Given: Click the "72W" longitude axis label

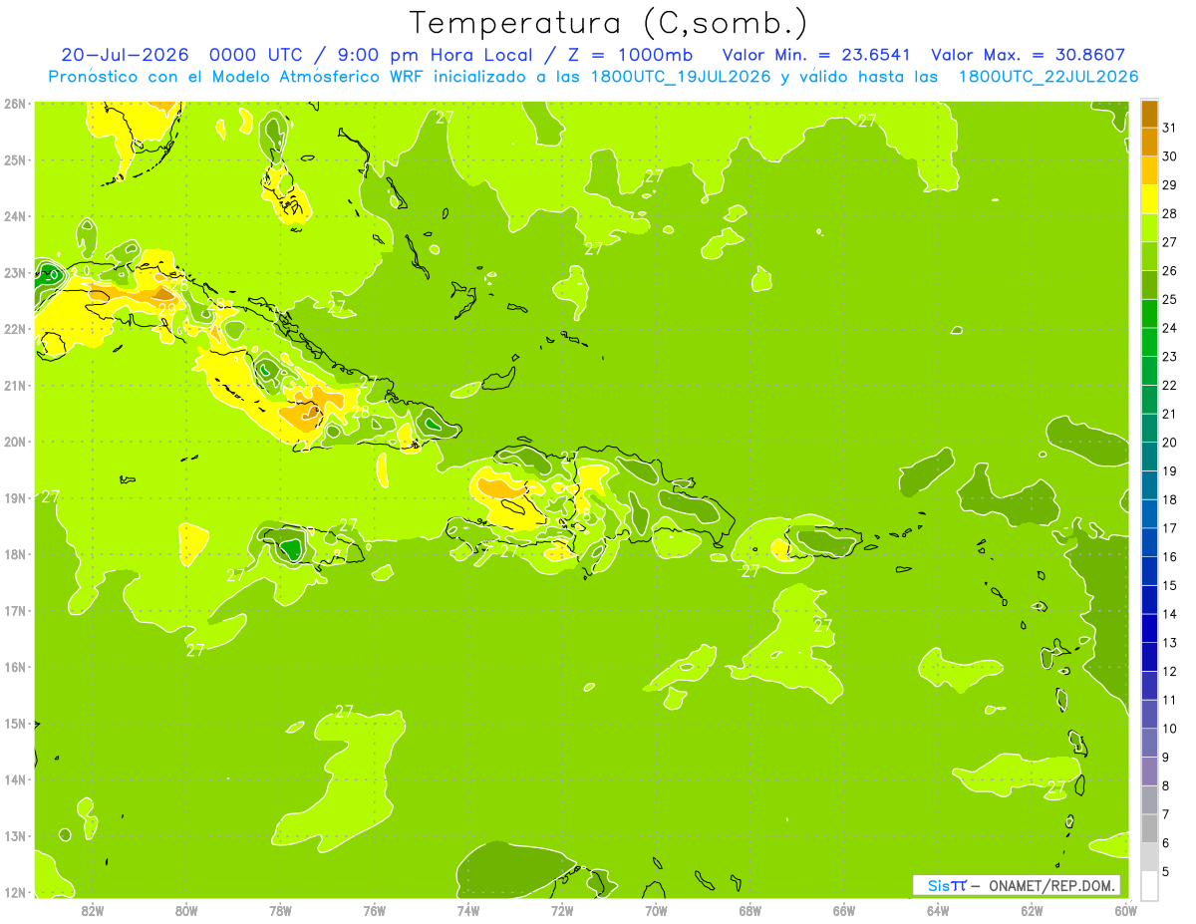Looking at the screenshot, I should pos(562,910).
